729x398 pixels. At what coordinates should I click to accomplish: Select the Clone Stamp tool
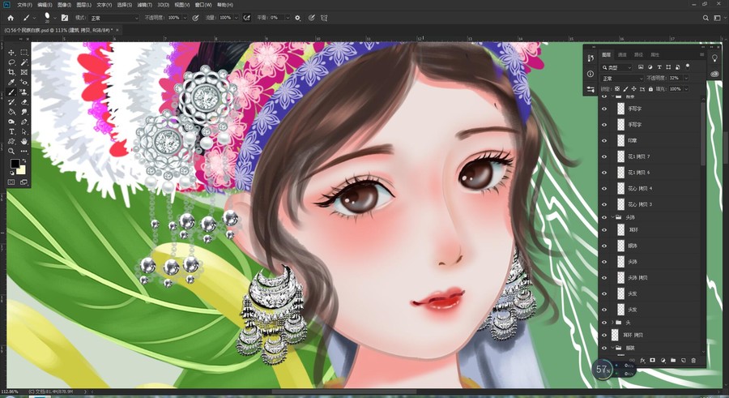(24, 92)
